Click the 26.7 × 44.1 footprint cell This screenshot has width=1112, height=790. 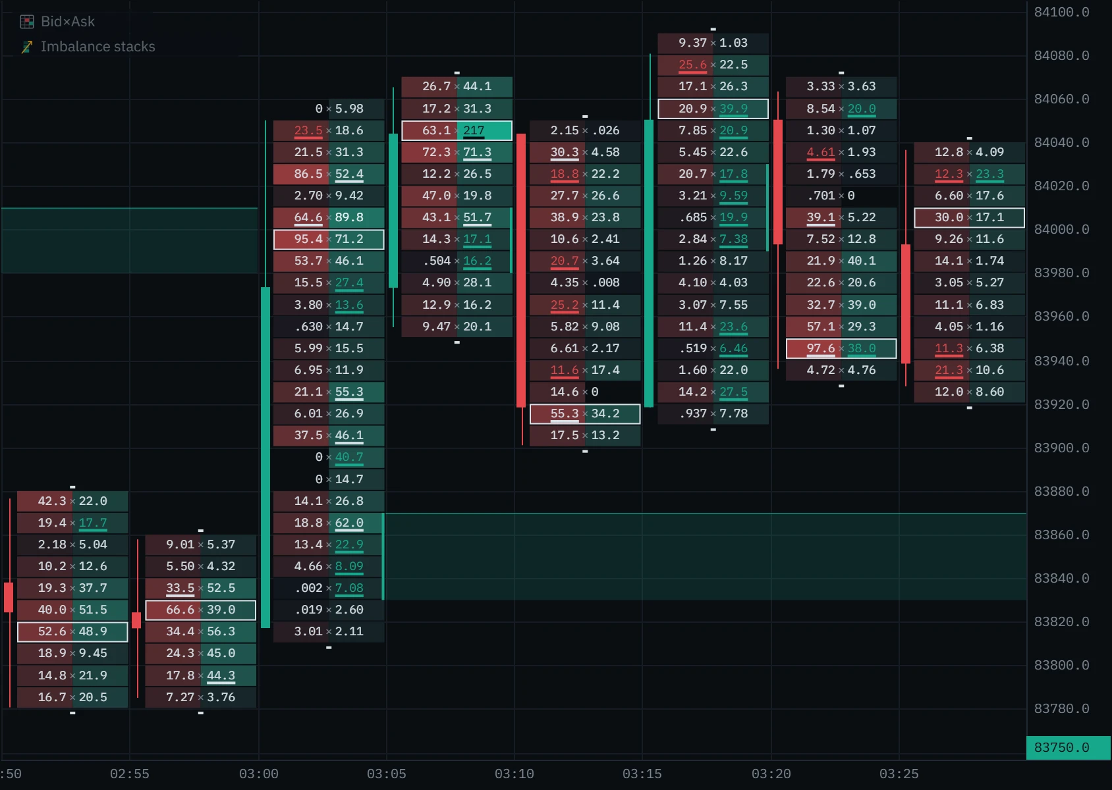[457, 86]
